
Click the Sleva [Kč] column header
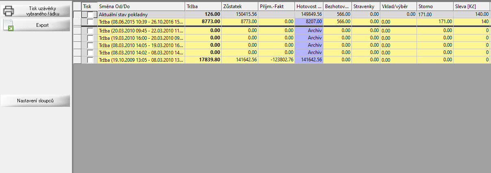471,6
